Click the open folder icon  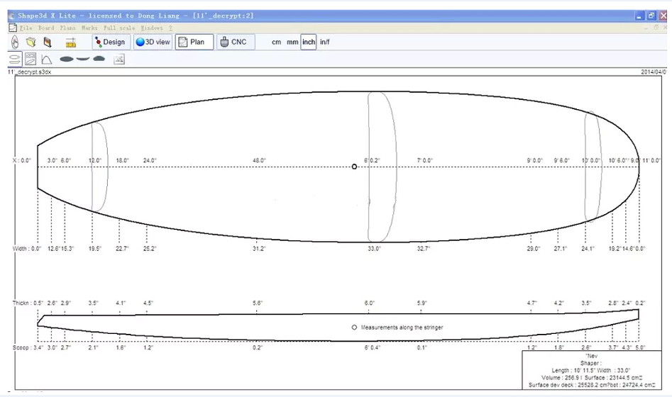point(31,42)
